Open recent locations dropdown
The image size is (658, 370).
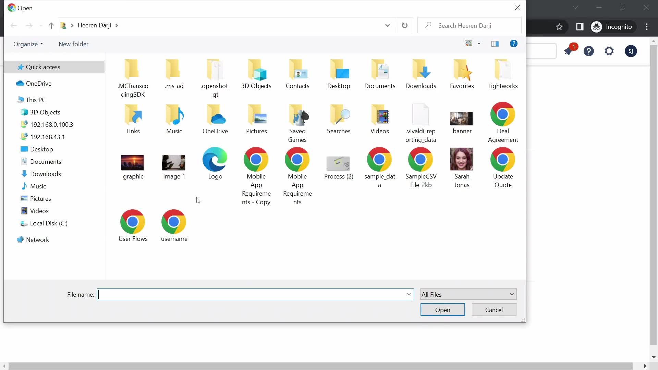pos(41,25)
